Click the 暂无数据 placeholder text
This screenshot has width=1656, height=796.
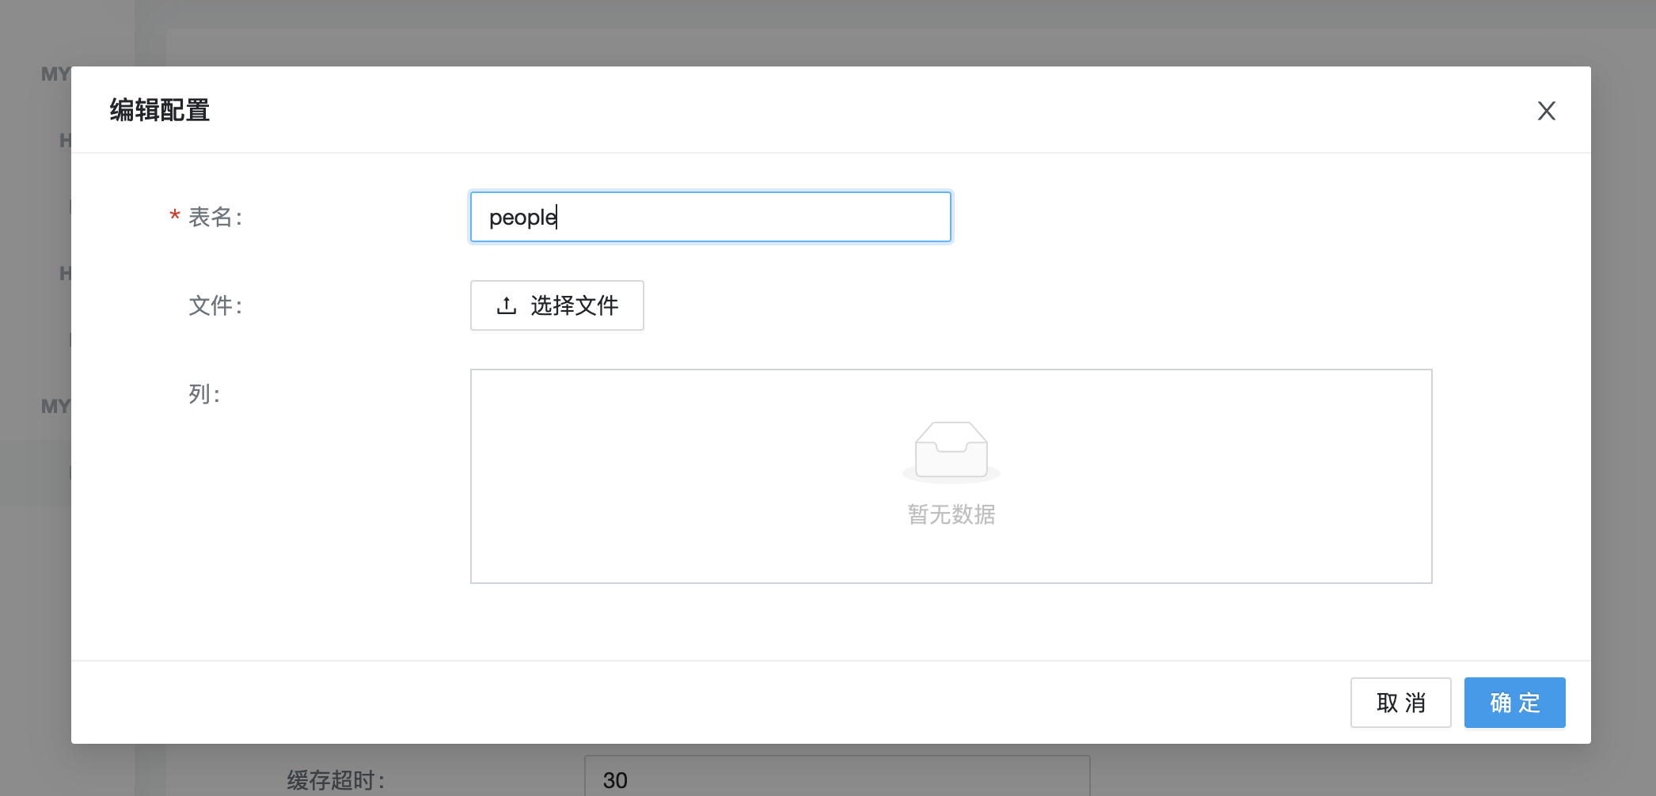click(951, 514)
